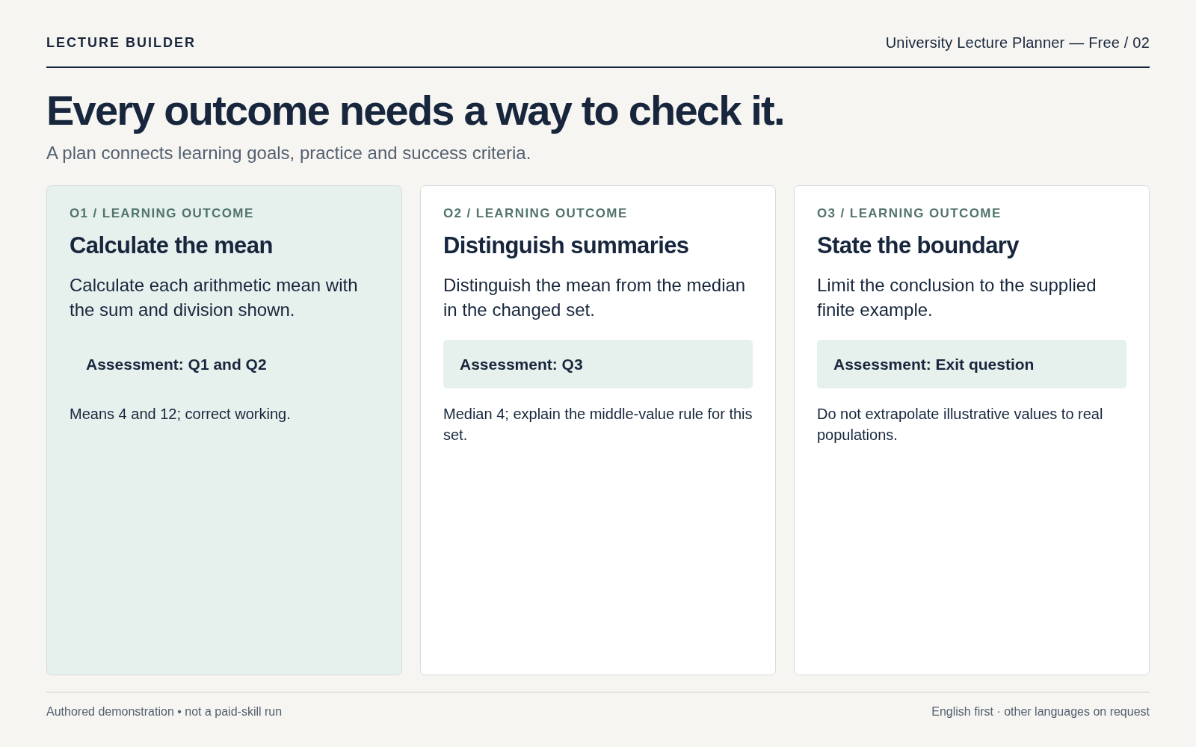Click the 'State the boundary' card title
Image resolution: width=1196 pixels, height=747 pixels.
(918, 245)
